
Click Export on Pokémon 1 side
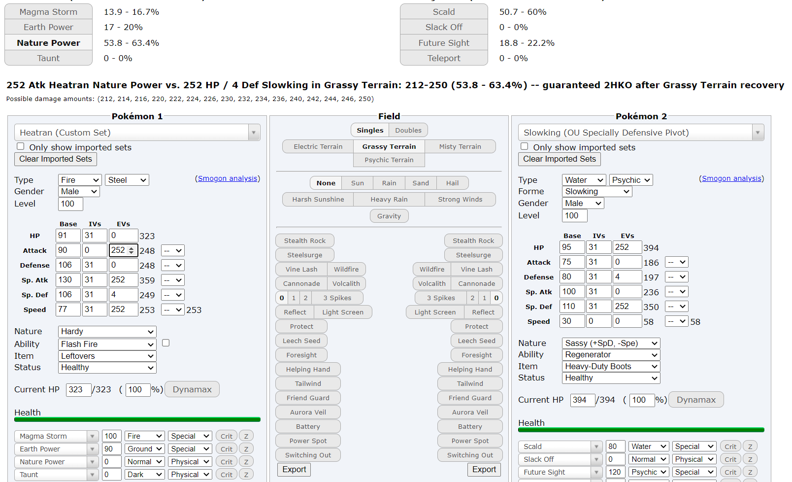pyautogui.click(x=294, y=470)
